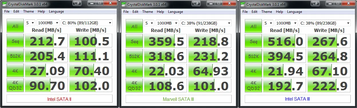Image resolution: width=357 pixels, height=108 pixels.
Task: Run All tests in the Marvell SATA III window
Action: 134,26
